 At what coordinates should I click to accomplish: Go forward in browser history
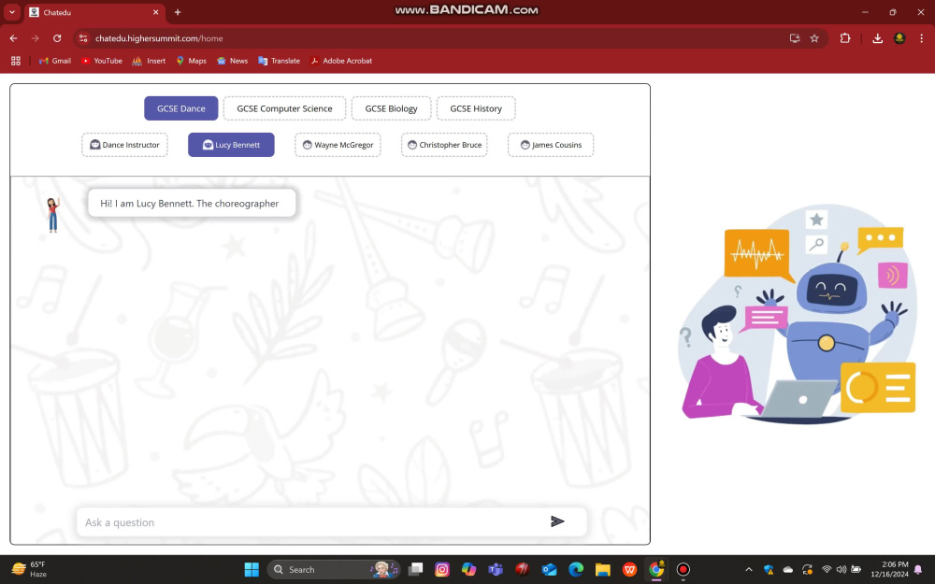click(36, 38)
